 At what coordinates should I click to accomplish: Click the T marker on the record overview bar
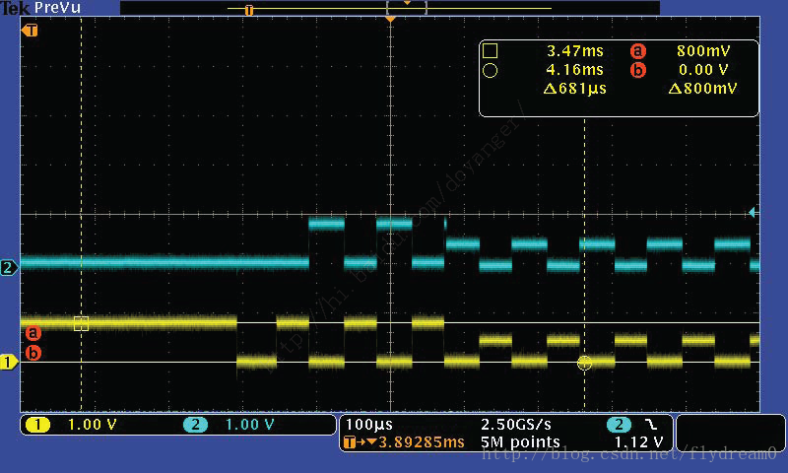249,10
